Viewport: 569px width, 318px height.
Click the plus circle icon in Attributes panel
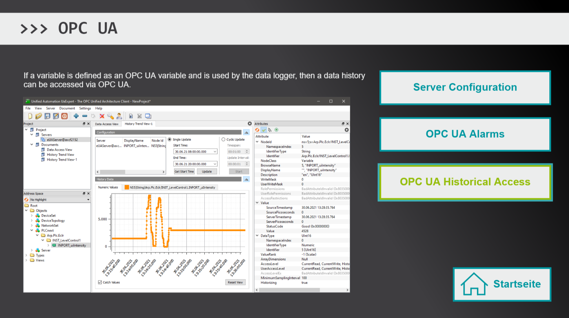tap(347, 130)
